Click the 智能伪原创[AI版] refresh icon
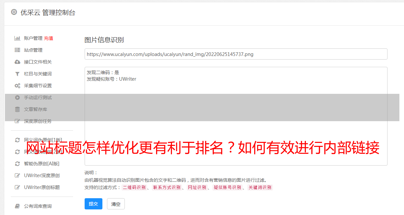This screenshot has width=404, height=215. pyautogui.click(x=17, y=164)
